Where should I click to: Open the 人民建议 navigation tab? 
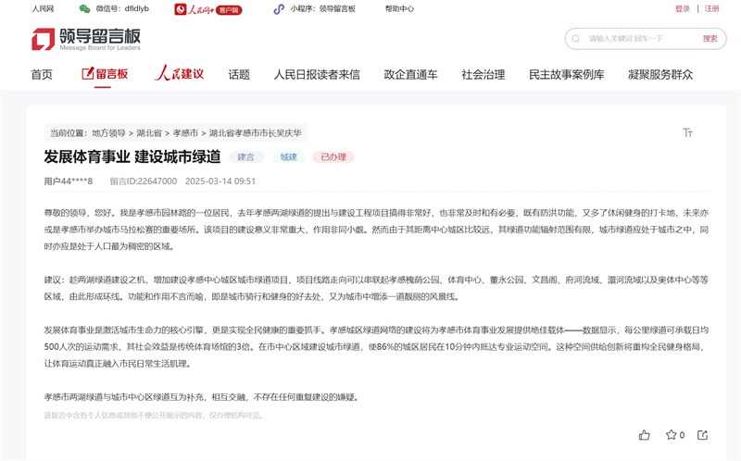click(x=179, y=73)
